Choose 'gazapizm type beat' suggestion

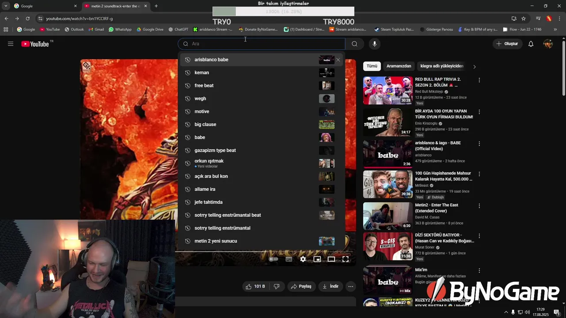pos(261,150)
